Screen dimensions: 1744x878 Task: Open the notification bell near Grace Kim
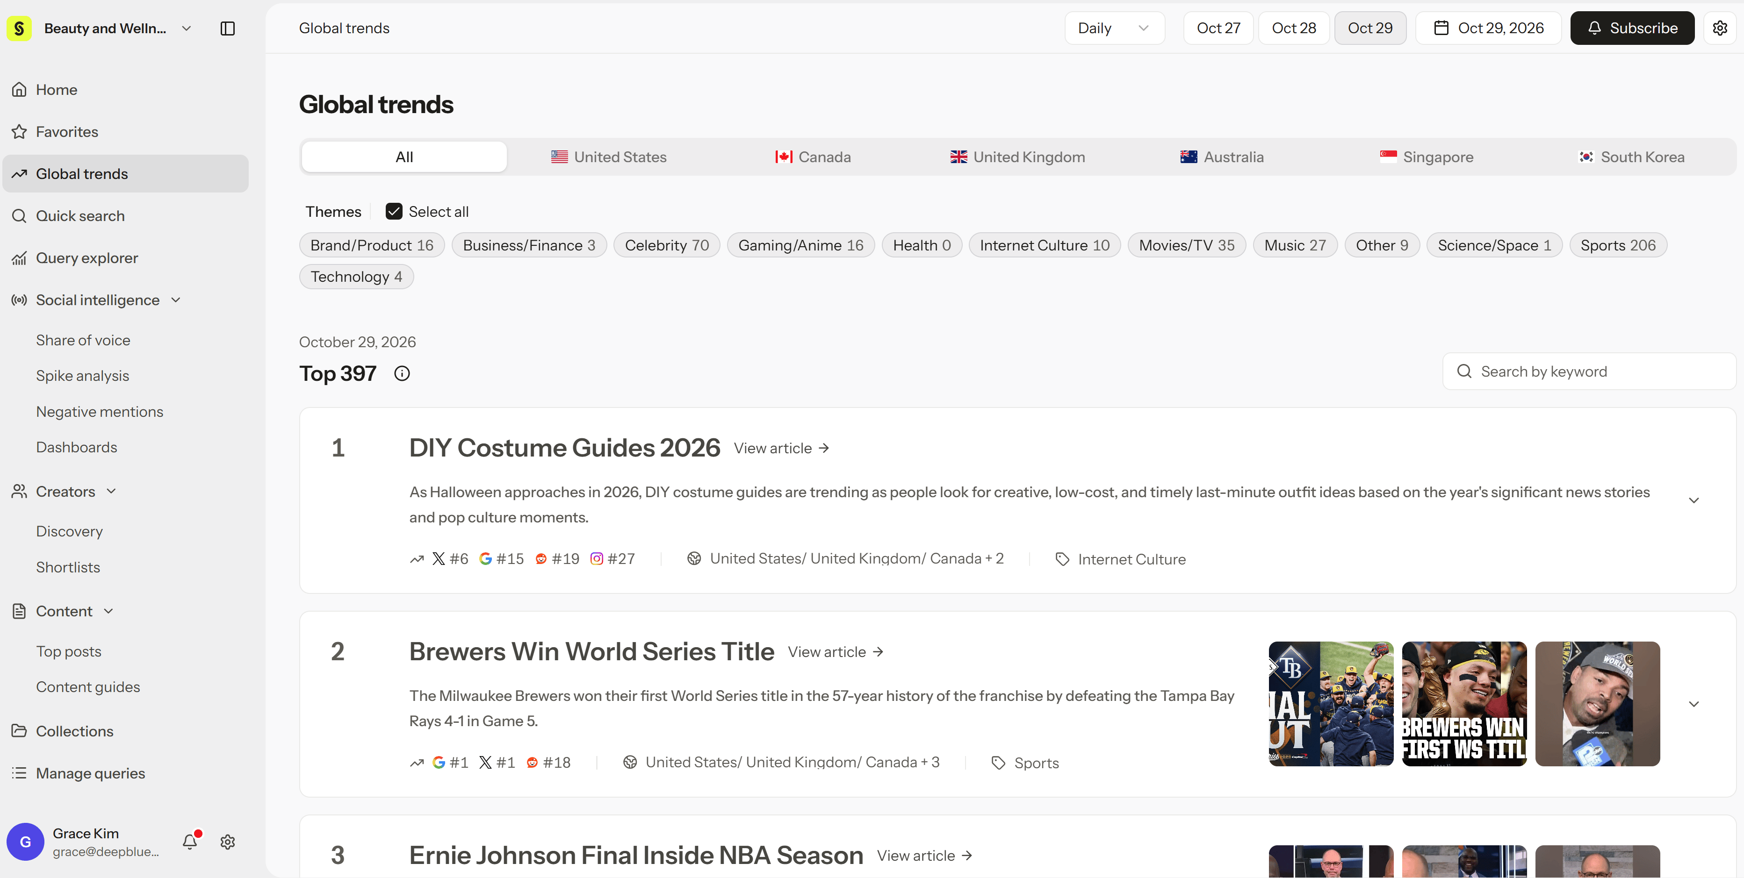coord(190,841)
